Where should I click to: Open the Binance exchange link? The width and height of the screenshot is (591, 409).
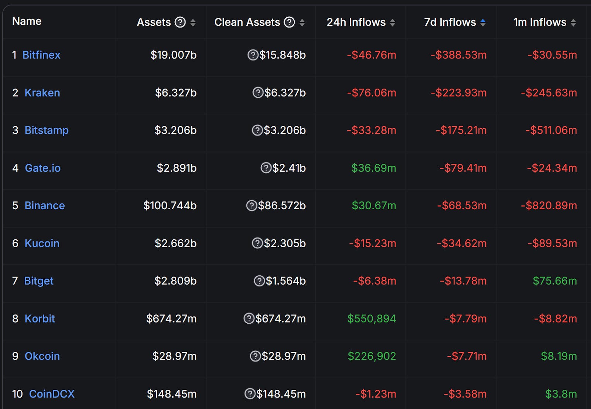coord(45,206)
